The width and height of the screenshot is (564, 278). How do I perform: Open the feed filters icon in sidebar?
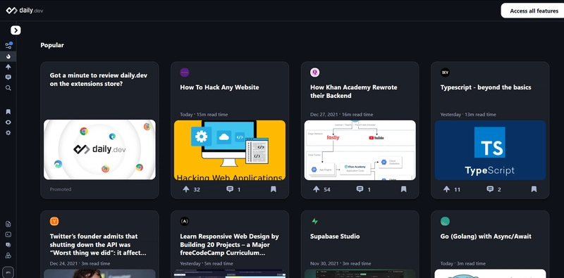tap(8, 46)
